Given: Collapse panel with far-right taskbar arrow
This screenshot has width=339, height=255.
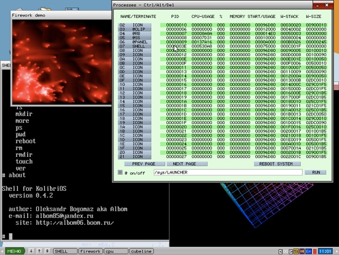Looking at the screenshot, I should click(337, 251).
